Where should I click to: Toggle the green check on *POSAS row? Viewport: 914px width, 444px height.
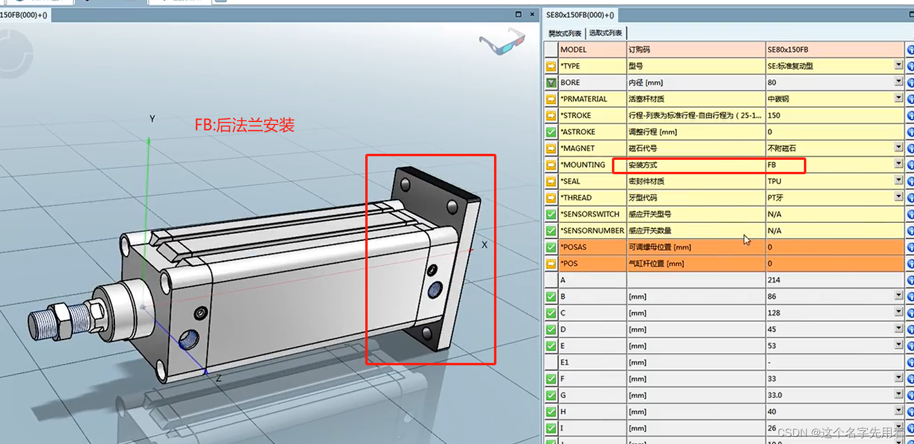click(x=551, y=247)
